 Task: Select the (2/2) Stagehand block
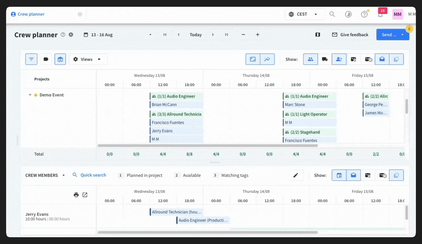tap(310, 132)
